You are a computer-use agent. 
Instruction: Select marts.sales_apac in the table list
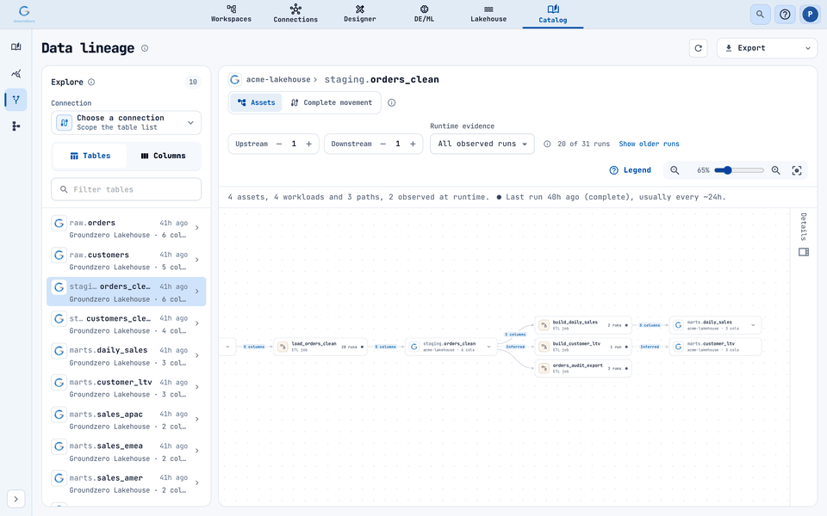(x=126, y=421)
